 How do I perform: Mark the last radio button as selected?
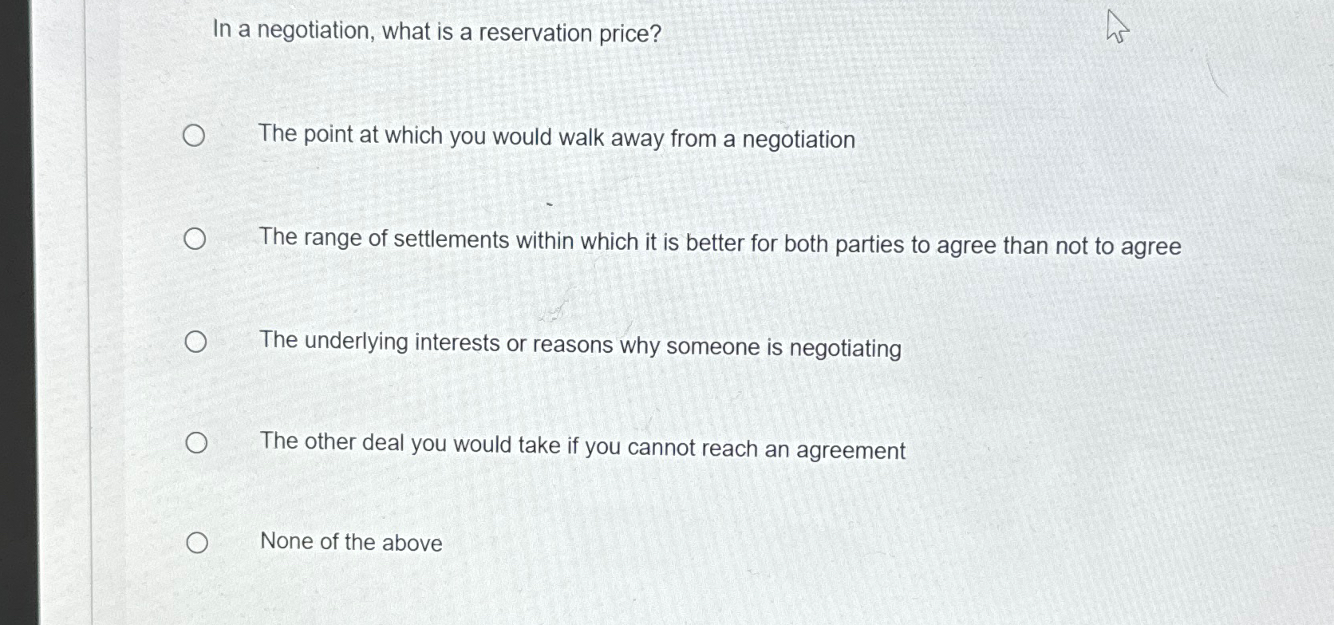point(199,542)
